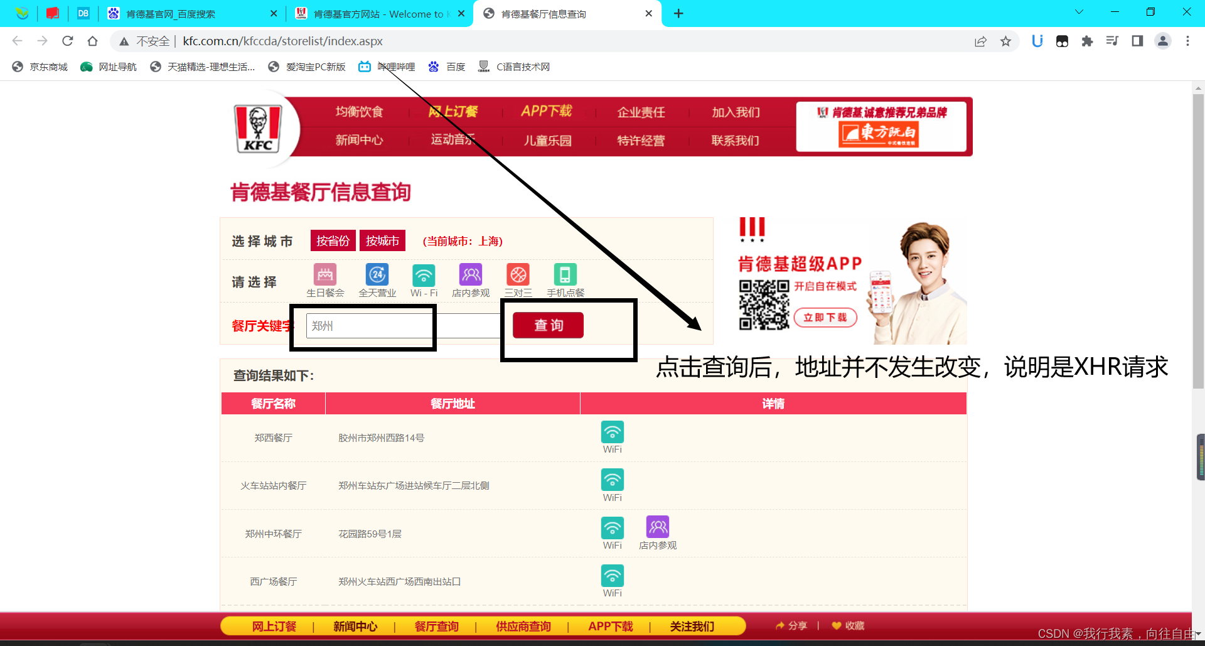Open APP下载 in top navigation
This screenshot has width=1205, height=646.
[547, 111]
